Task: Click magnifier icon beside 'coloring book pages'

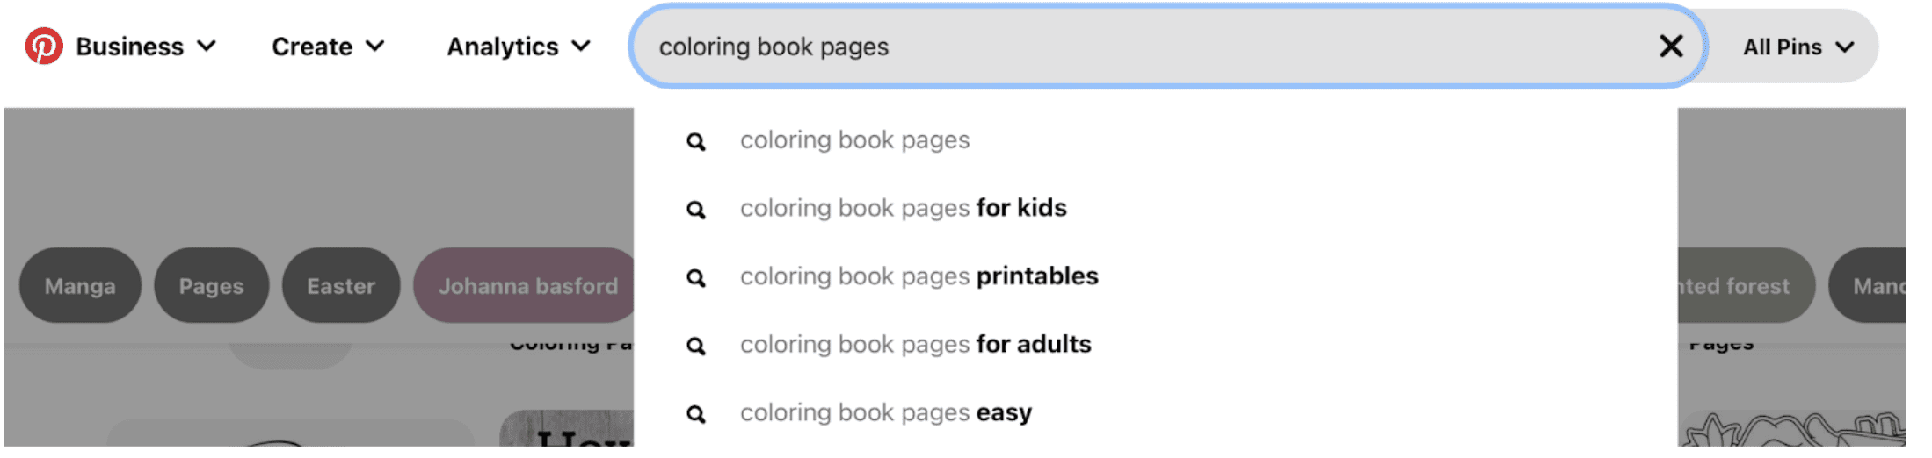Action: (696, 141)
